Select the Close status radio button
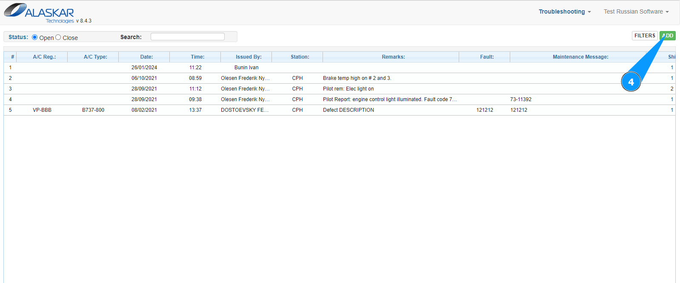This screenshot has width=680, height=283. pyautogui.click(x=58, y=37)
